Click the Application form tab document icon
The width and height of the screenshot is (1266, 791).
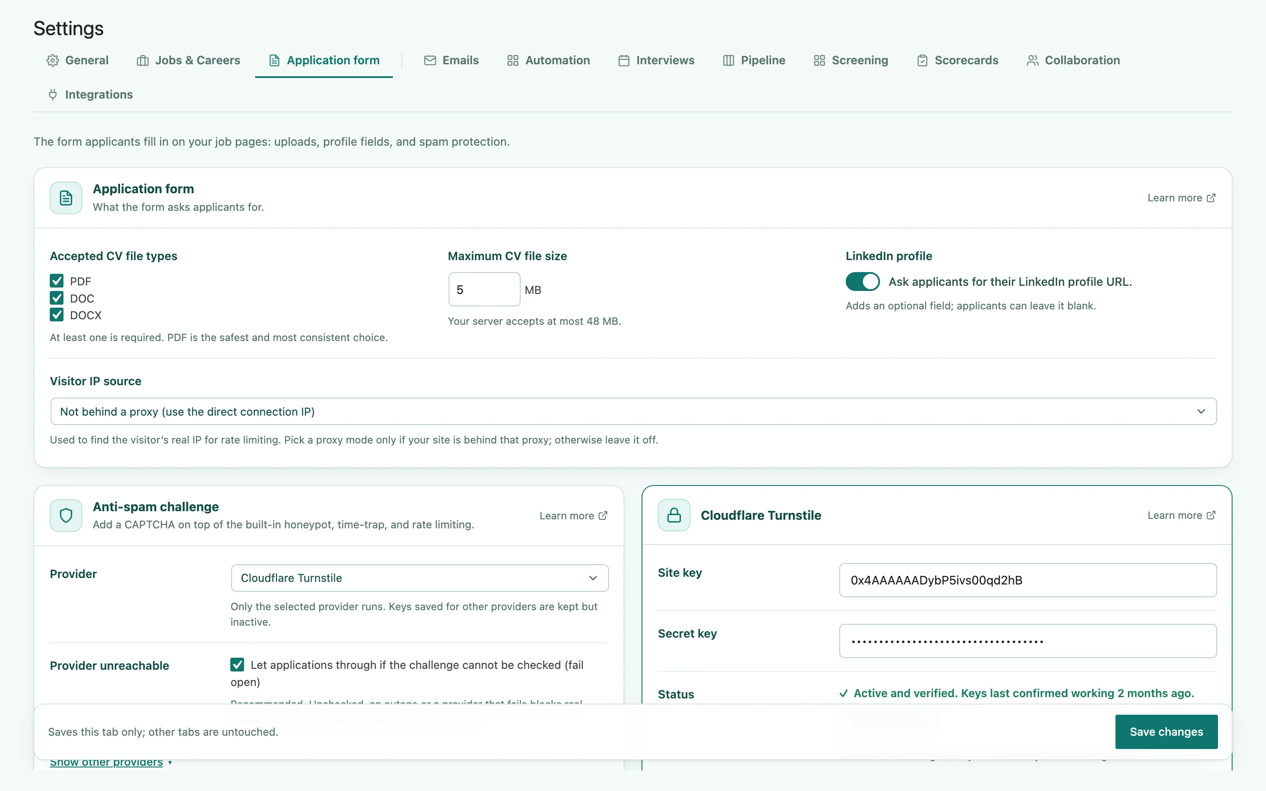pos(274,61)
